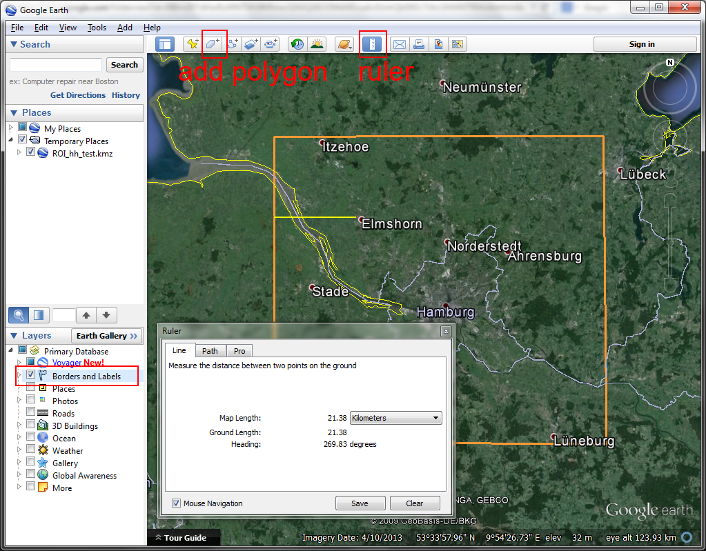Add a placemark with the pushpin icon

click(x=193, y=44)
